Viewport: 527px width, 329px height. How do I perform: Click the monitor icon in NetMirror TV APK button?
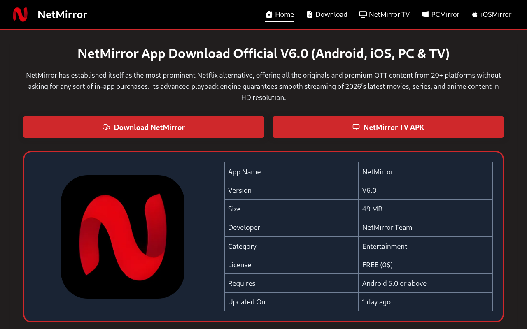pyautogui.click(x=356, y=127)
